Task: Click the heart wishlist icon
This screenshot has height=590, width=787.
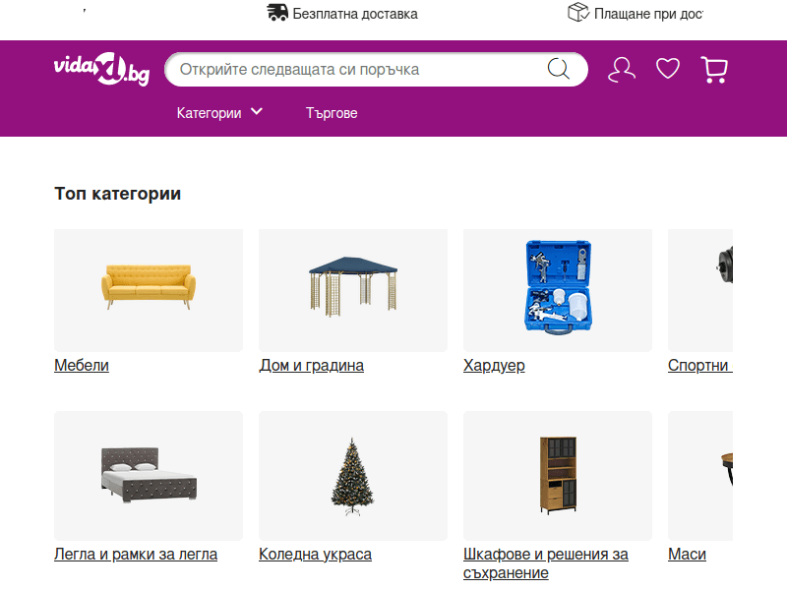Action: 668,69
